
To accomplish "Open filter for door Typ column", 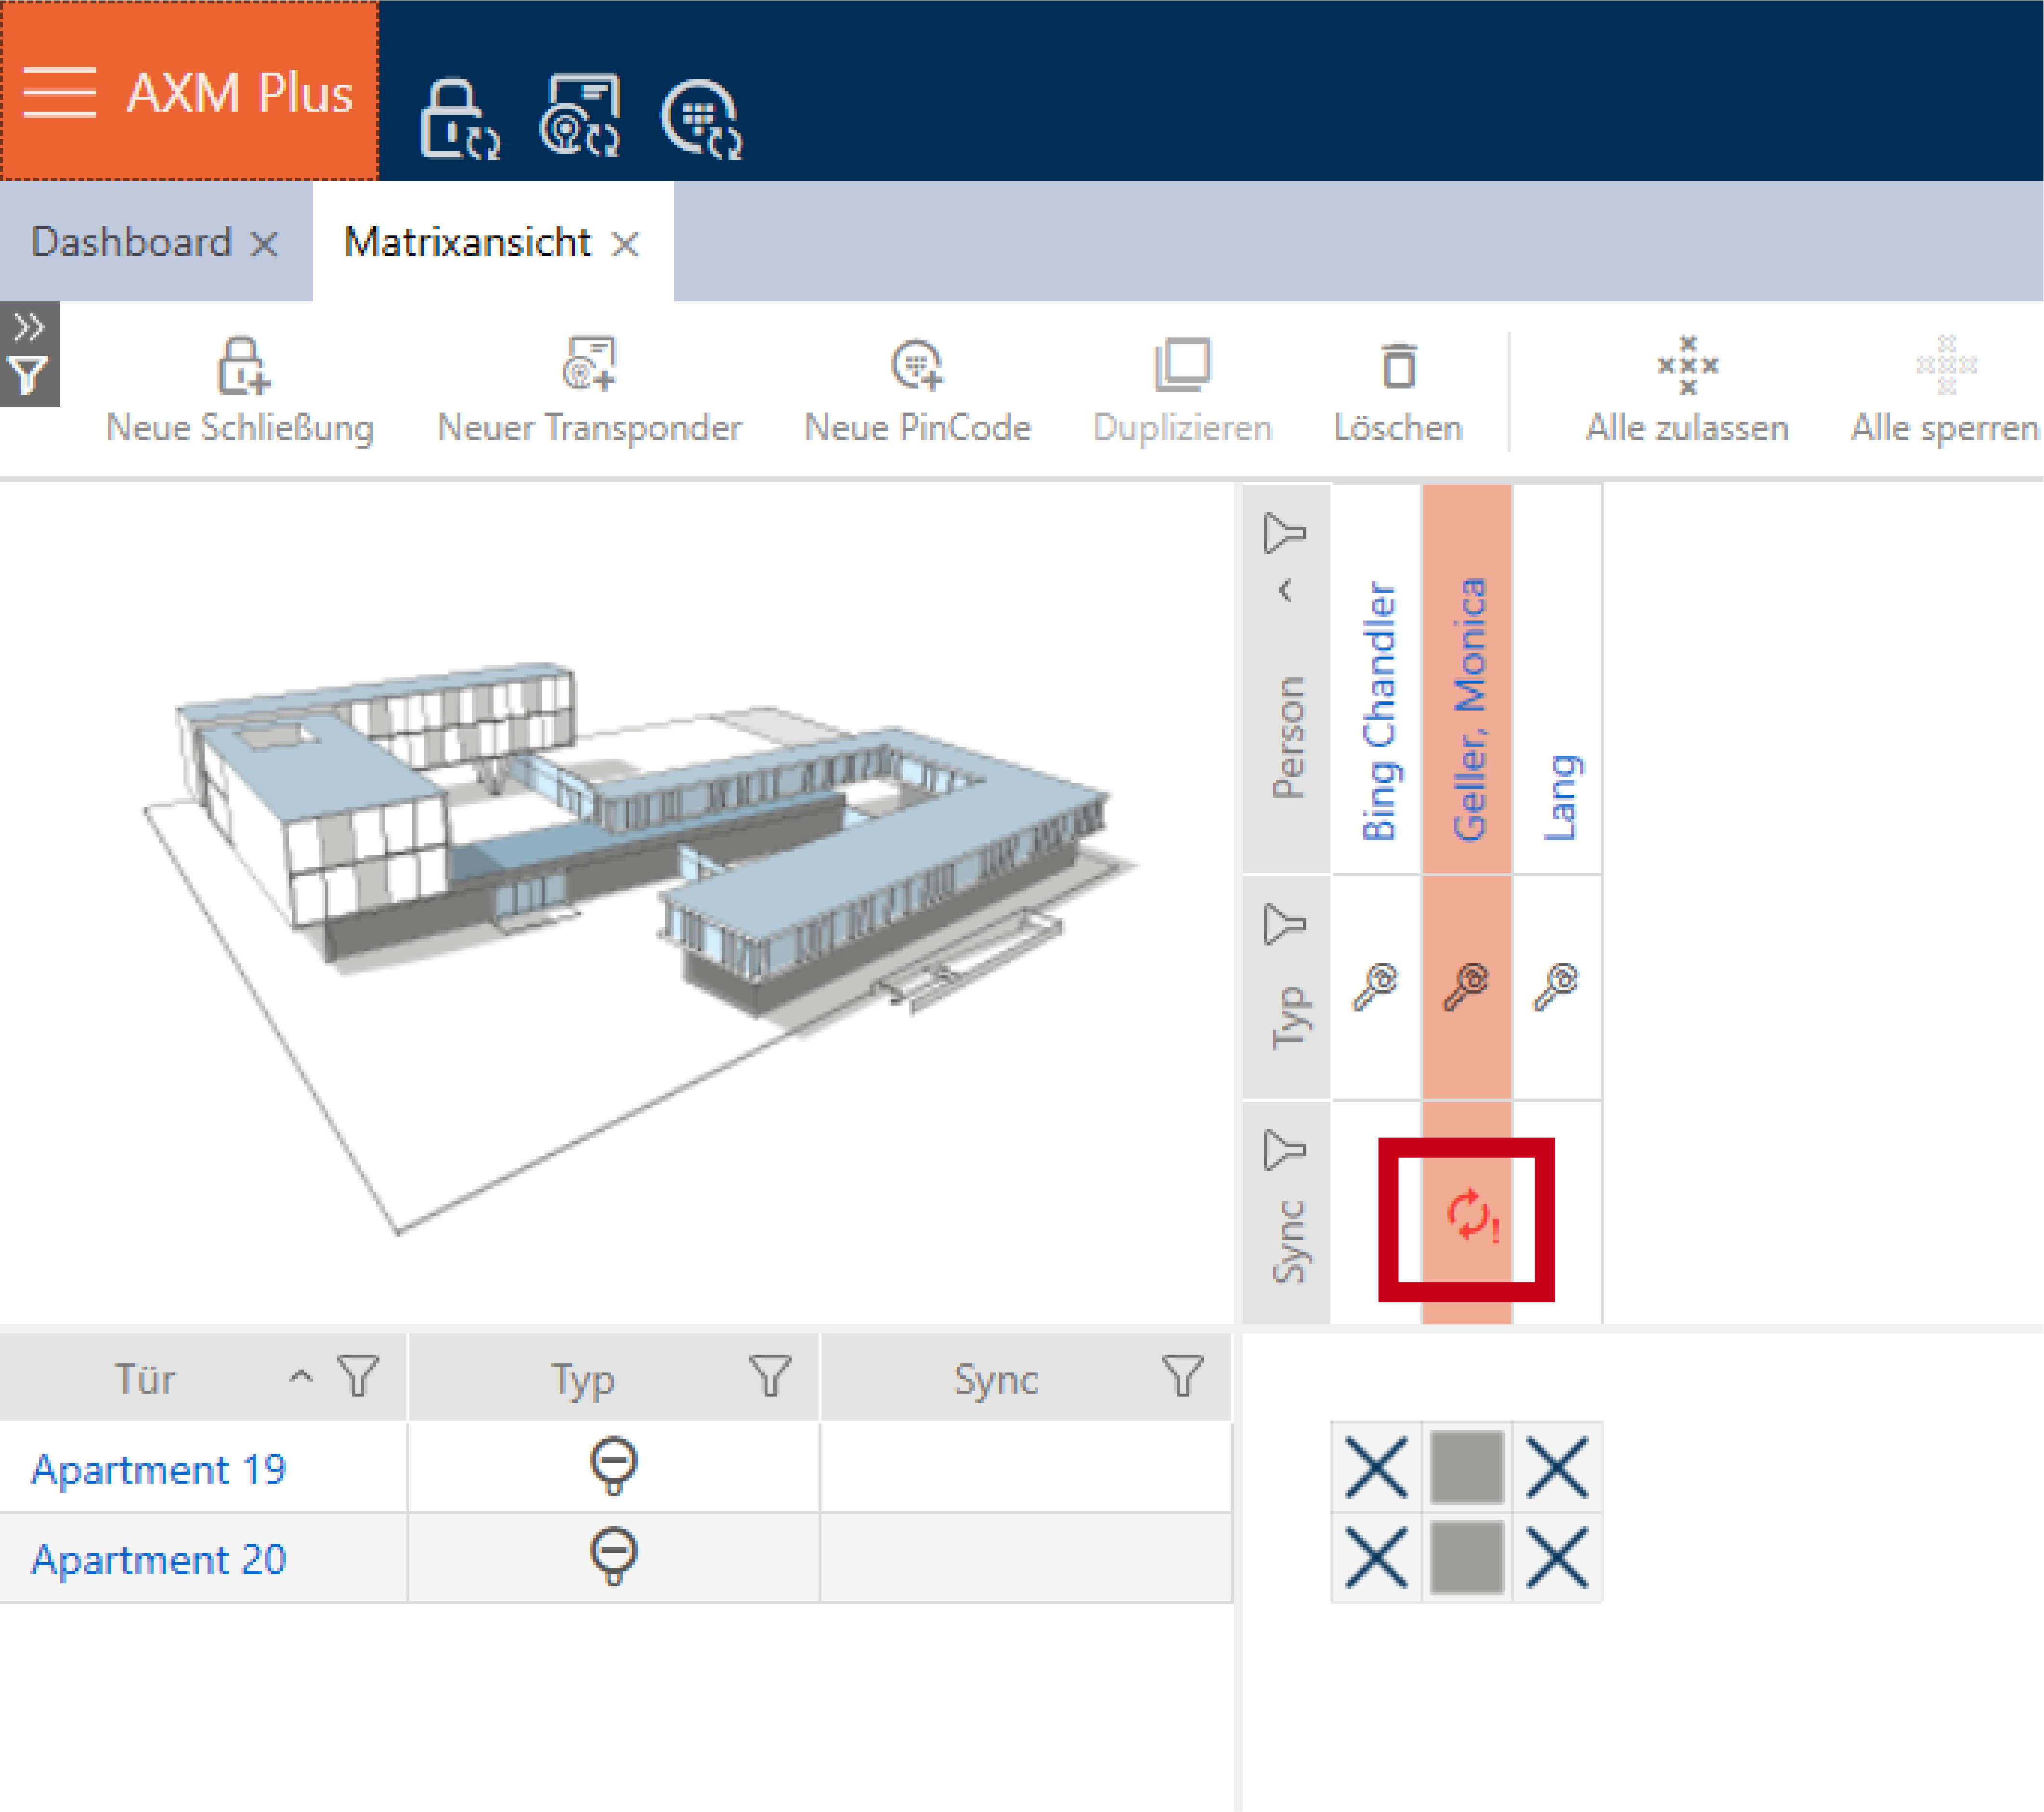I will tap(770, 1376).
